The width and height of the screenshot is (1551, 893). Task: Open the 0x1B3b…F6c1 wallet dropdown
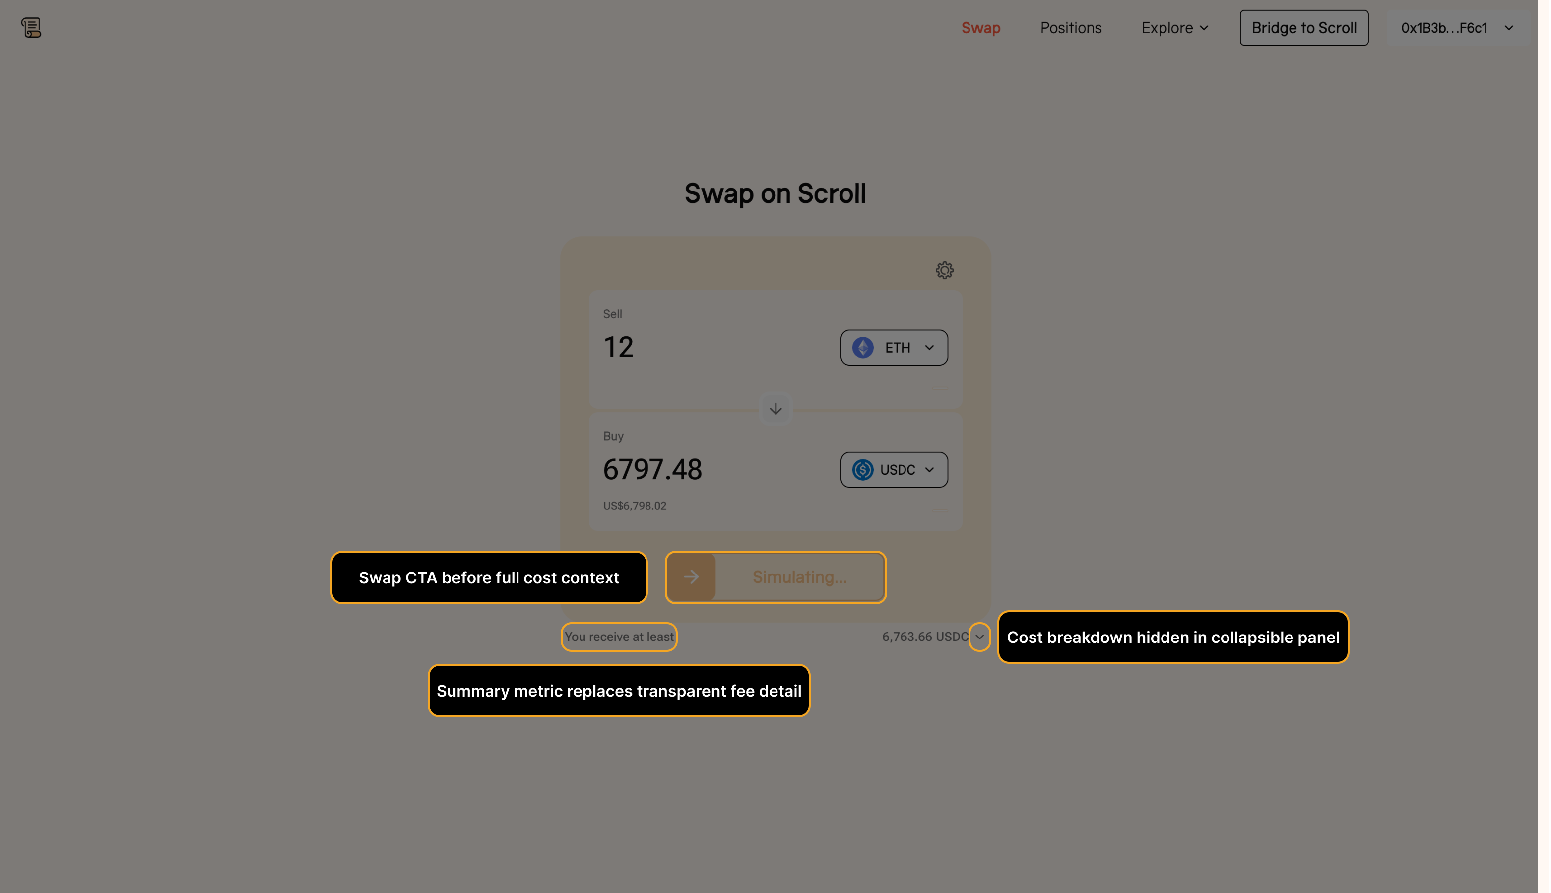1457,28
